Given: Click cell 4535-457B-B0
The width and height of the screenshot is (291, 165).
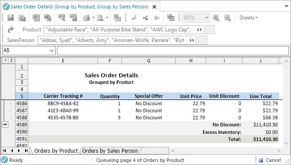Looking at the screenshot, I should tap(63, 118).
